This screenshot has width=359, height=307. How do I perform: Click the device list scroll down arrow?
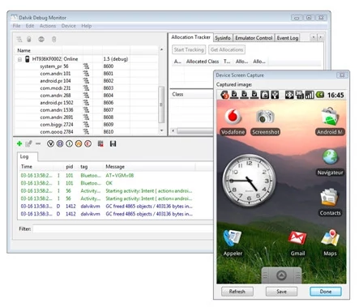(161, 130)
